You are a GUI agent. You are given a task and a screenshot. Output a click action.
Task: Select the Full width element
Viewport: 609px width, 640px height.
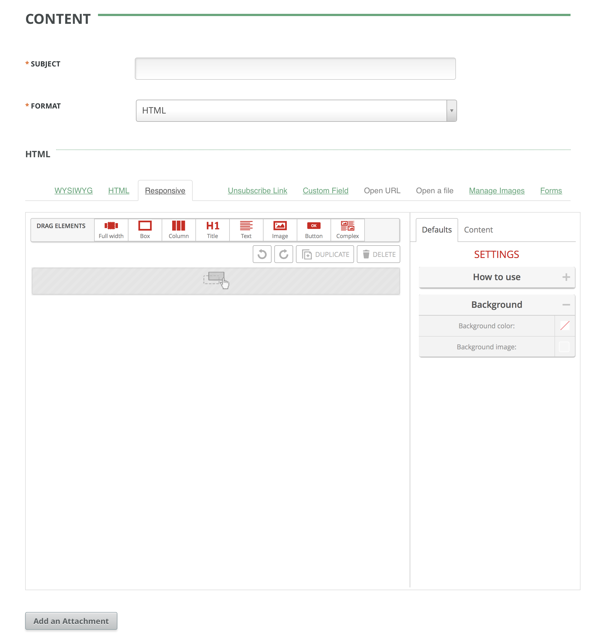pos(111,229)
